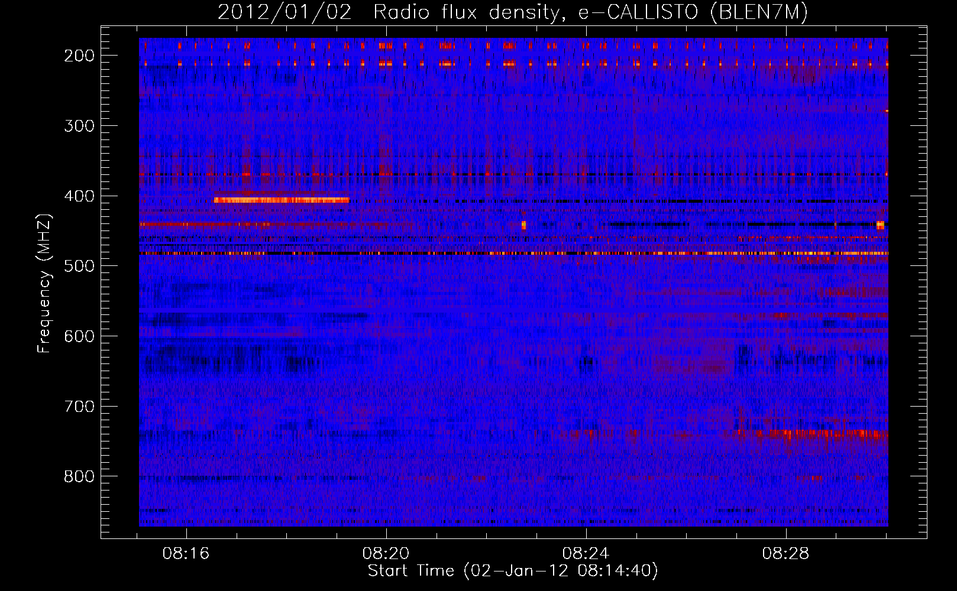Click the 08:24 time tick label
957x591 pixels.
(586, 554)
